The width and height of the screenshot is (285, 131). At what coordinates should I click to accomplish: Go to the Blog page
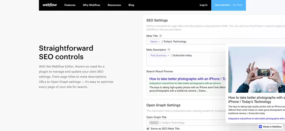coord(131,5)
